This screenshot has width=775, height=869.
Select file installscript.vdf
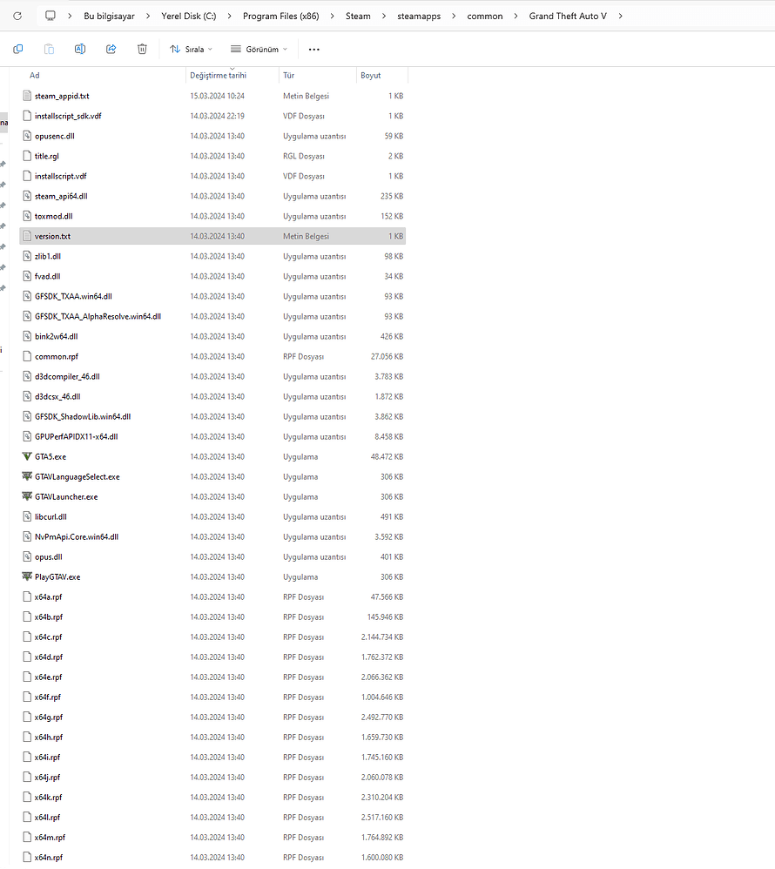click(212, 176)
